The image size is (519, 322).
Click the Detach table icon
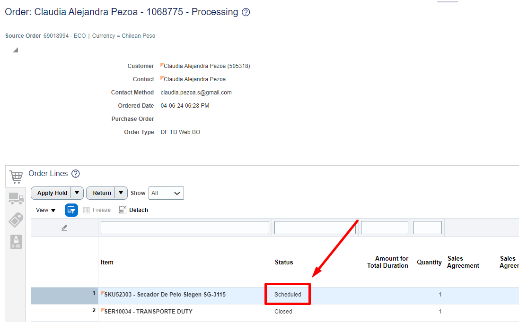(x=133, y=210)
